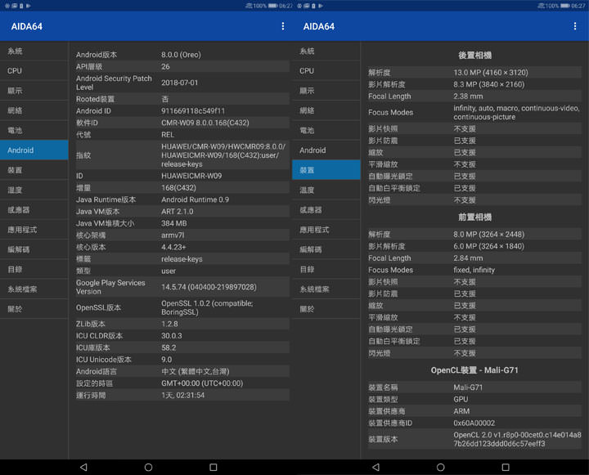This screenshot has height=475, width=589.
Task: Tap 核心架構 value armv7l
Action: tap(173, 235)
